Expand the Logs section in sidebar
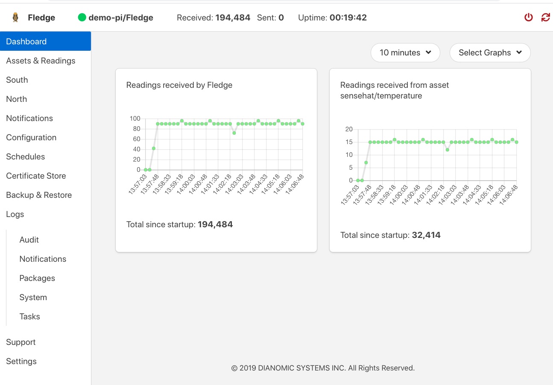 point(15,214)
